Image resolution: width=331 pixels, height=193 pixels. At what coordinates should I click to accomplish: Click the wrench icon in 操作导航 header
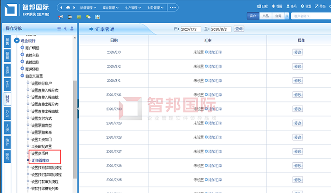point(65,29)
